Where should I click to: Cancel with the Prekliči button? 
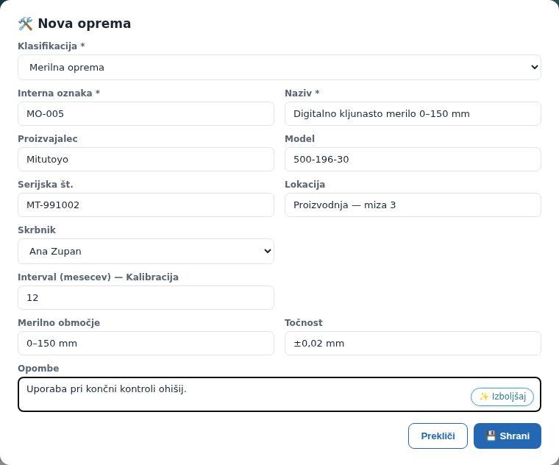click(x=438, y=436)
